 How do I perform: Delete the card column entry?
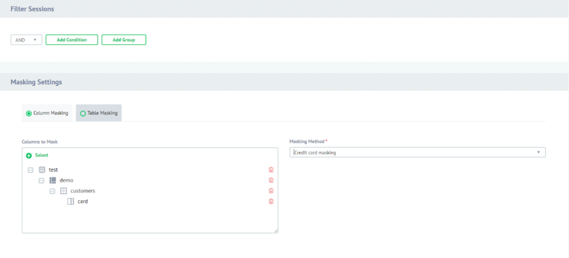pyautogui.click(x=271, y=201)
